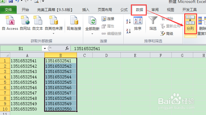The height and width of the screenshot is (115, 206).
Task: Click cell A7 with 13516532547
Action: tap(27, 93)
